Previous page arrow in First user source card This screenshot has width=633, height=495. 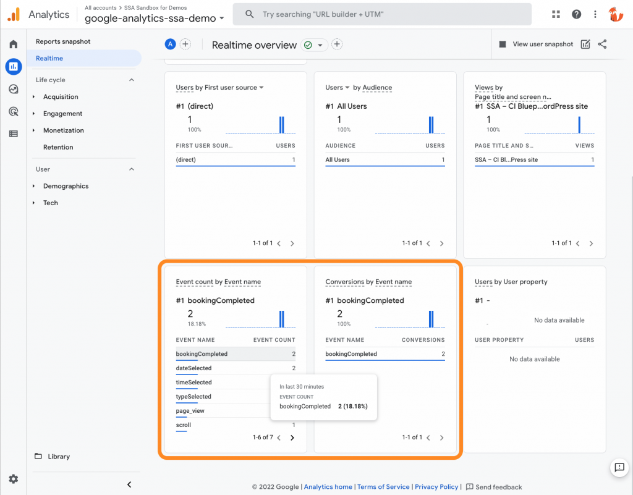279,243
